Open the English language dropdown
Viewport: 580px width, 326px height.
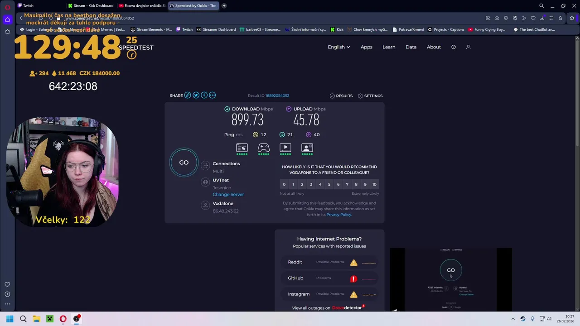coord(339,47)
